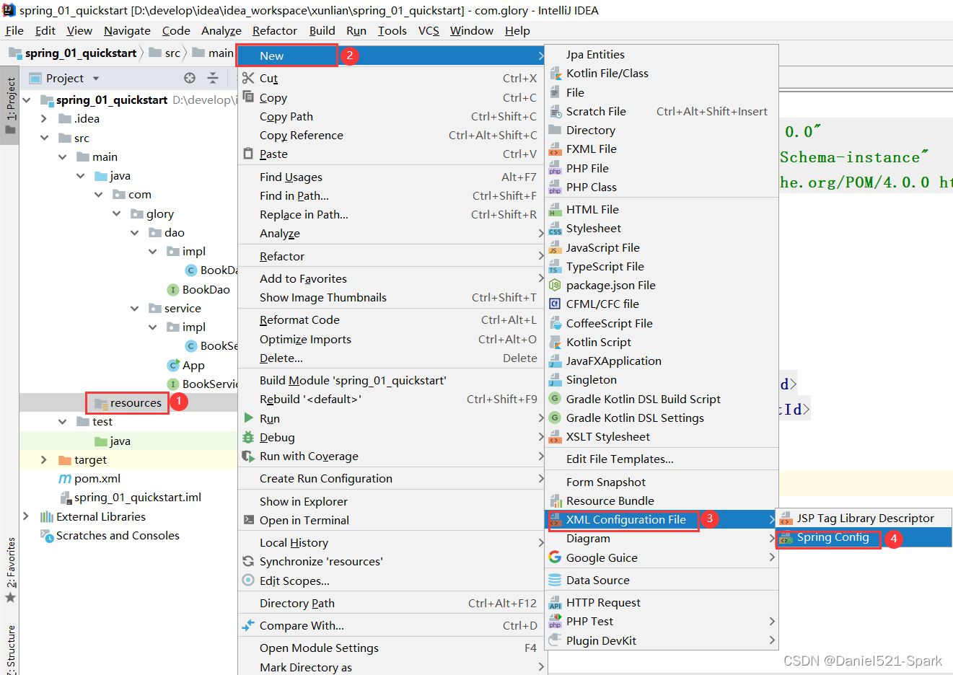Expand the target folder arrow
The image size is (953, 675).
pyautogui.click(x=44, y=459)
